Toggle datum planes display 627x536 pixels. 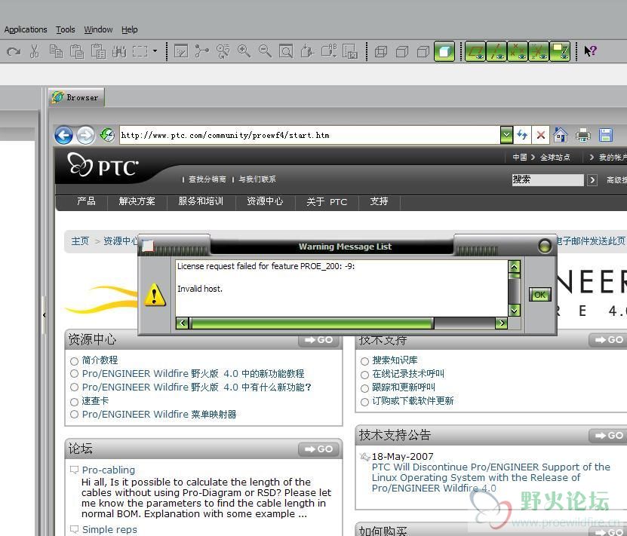coord(475,51)
